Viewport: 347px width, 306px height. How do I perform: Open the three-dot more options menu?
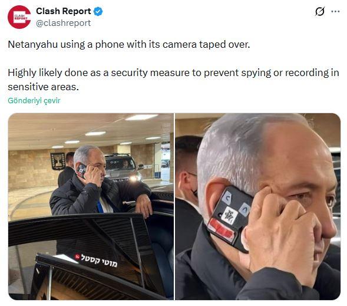(335, 12)
